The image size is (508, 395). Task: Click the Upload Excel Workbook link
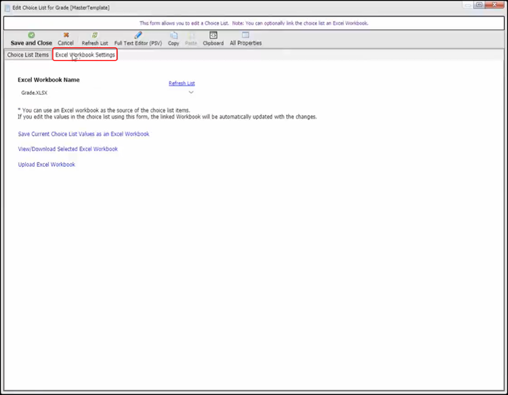(46, 165)
